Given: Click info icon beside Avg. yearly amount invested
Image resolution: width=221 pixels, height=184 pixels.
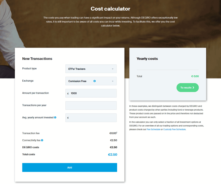Looking at the screenshot, I should (55, 118).
